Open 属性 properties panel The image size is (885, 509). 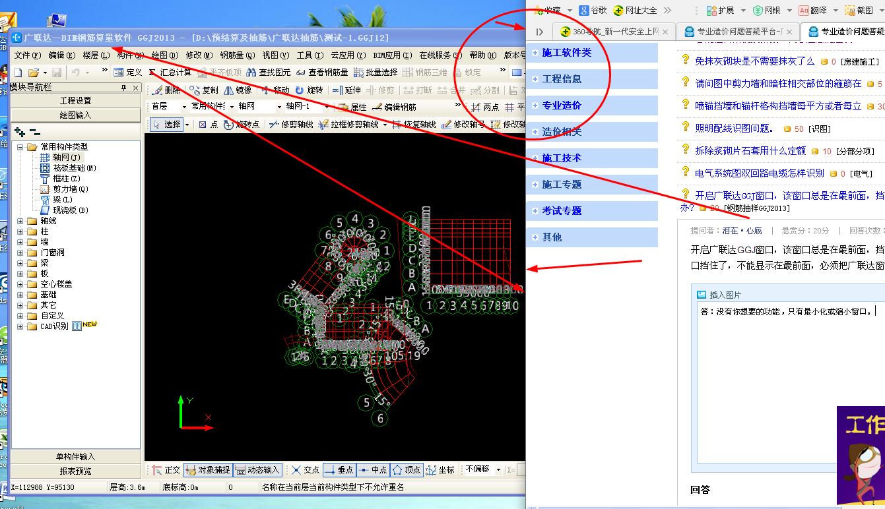coord(353,107)
